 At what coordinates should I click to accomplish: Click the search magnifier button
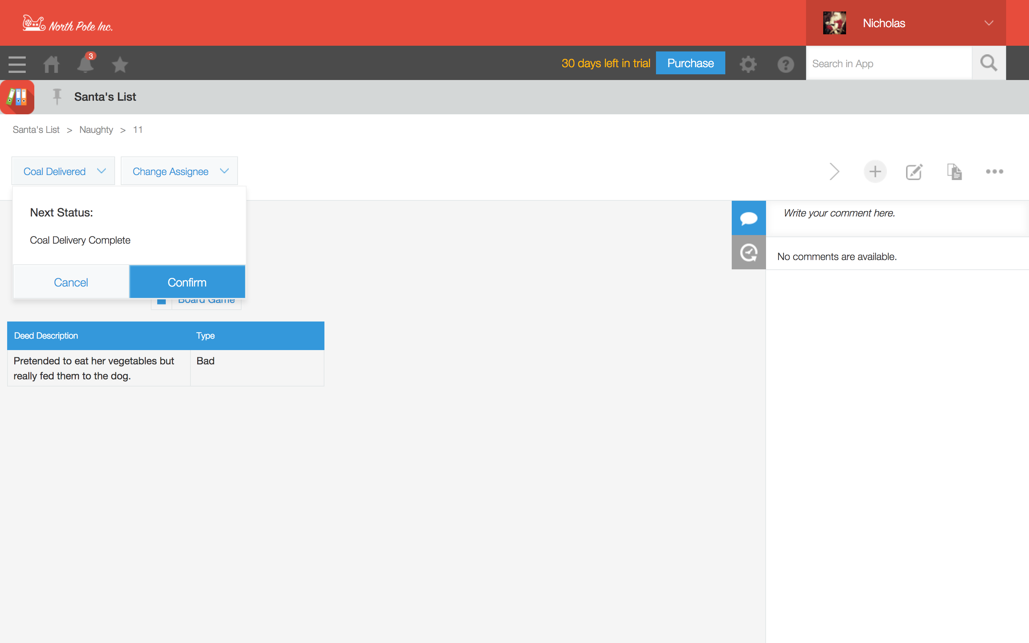pyautogui.click(x=989, y=63)
